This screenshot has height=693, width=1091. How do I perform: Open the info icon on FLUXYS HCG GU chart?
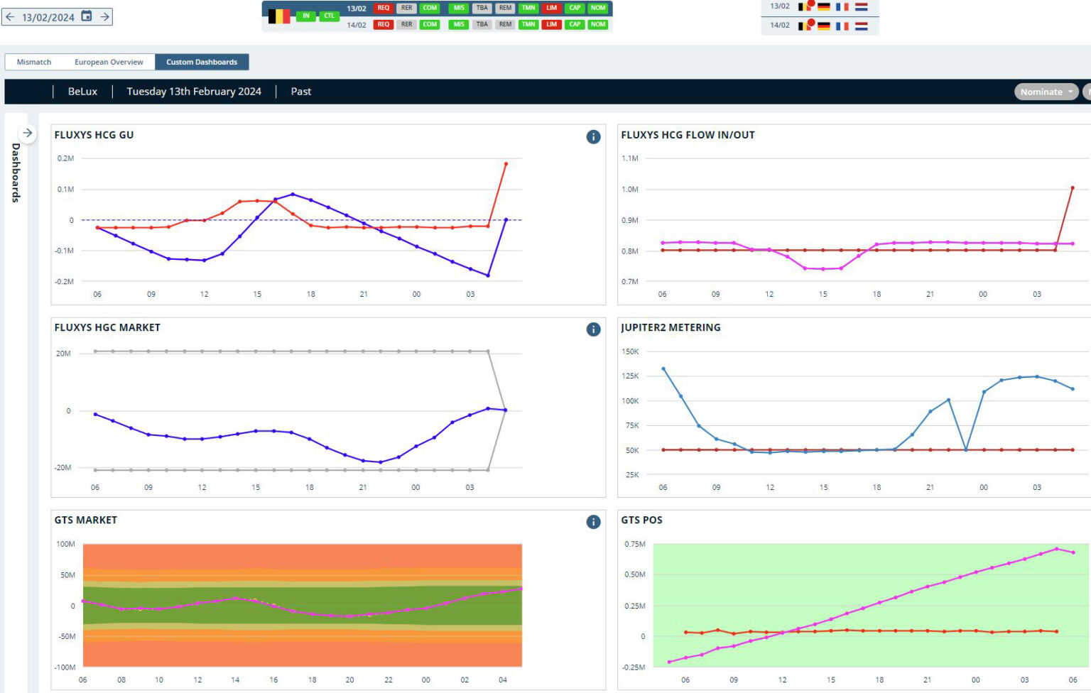[593, 137]
